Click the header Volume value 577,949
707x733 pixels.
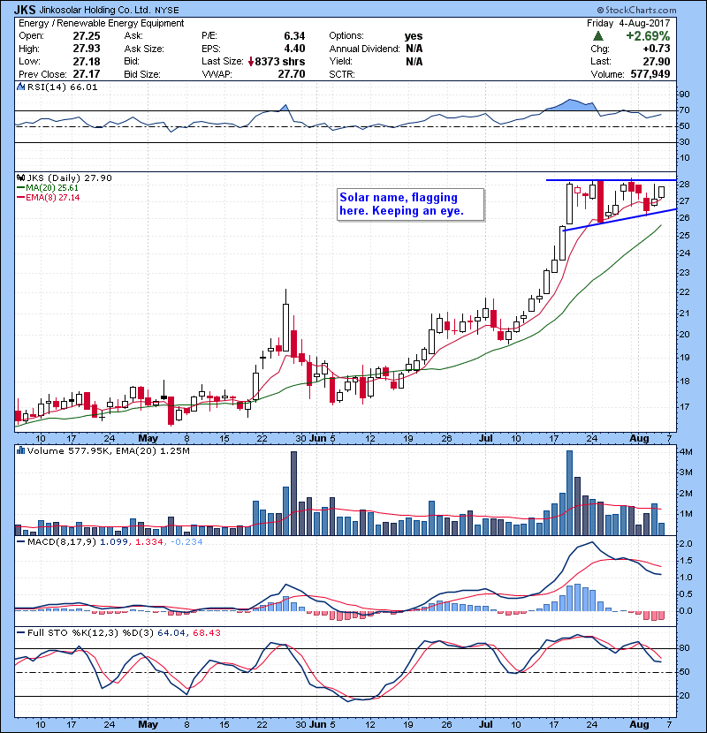coord(650,74)
